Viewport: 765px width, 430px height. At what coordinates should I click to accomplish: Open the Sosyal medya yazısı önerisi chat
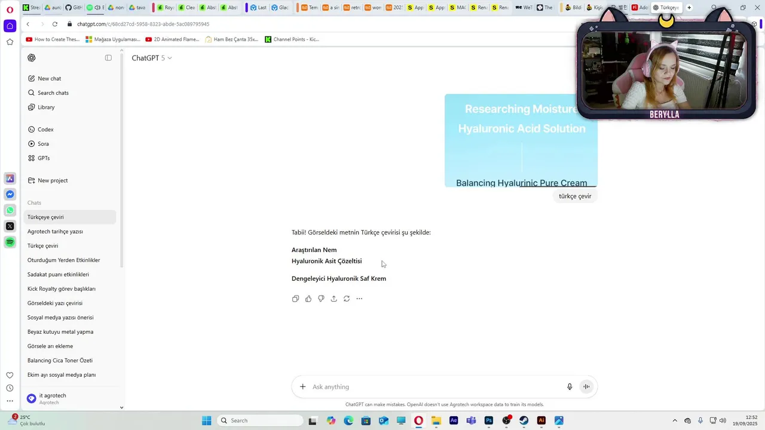(70, 318)
